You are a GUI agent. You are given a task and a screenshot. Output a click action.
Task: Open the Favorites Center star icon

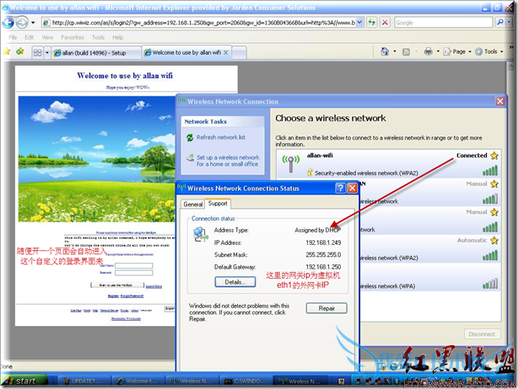(8, 51)
